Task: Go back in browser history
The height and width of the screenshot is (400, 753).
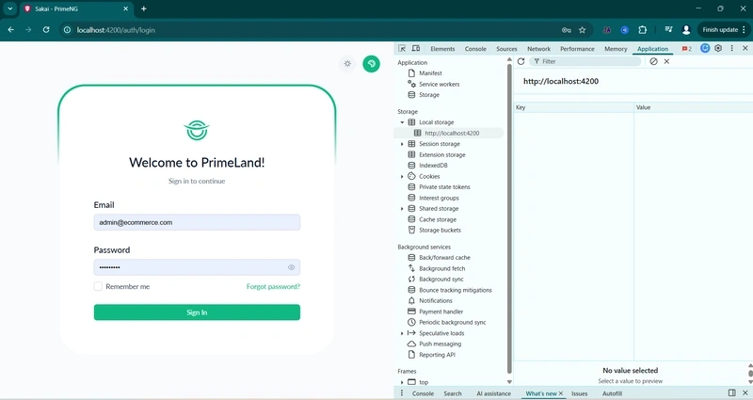Action: [x=10, y=30]
